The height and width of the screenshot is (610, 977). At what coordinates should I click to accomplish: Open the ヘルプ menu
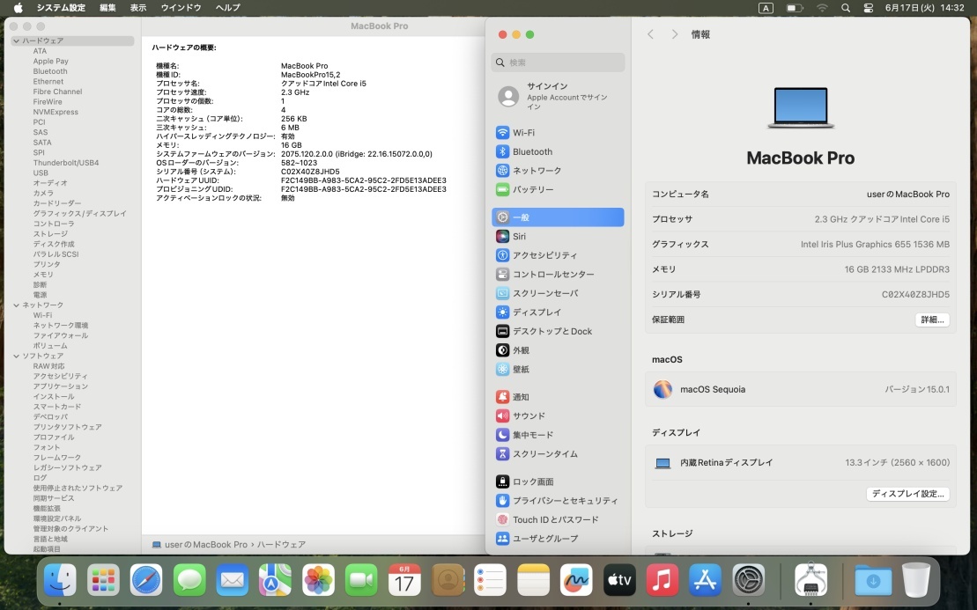click(227, 8)
